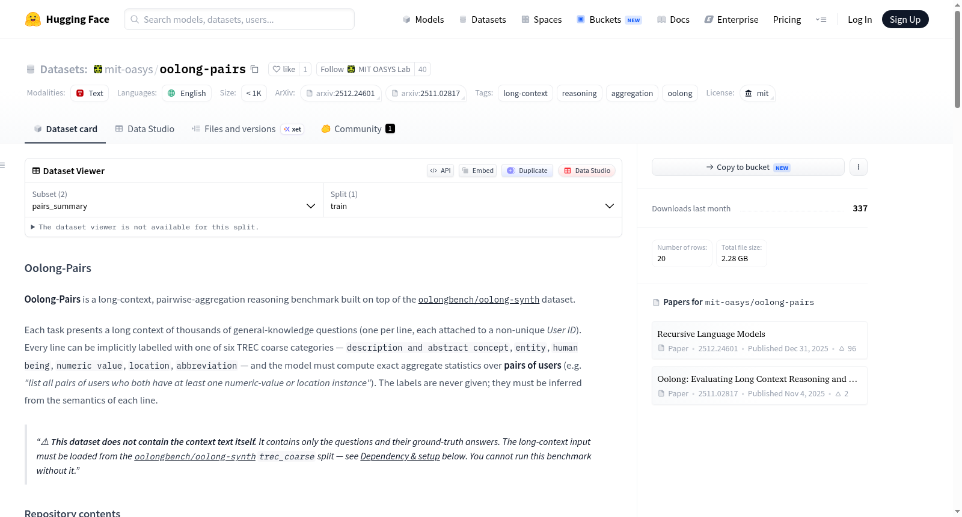Open the arxiv:2512.24601 tag
Image resolution: width=962 pixels, height=517 pixels.
(340, 93)
